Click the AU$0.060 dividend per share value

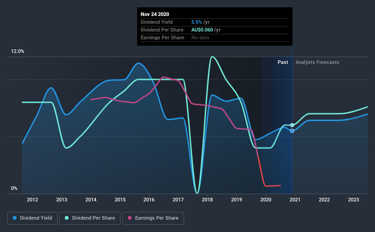tap(202, 30)
